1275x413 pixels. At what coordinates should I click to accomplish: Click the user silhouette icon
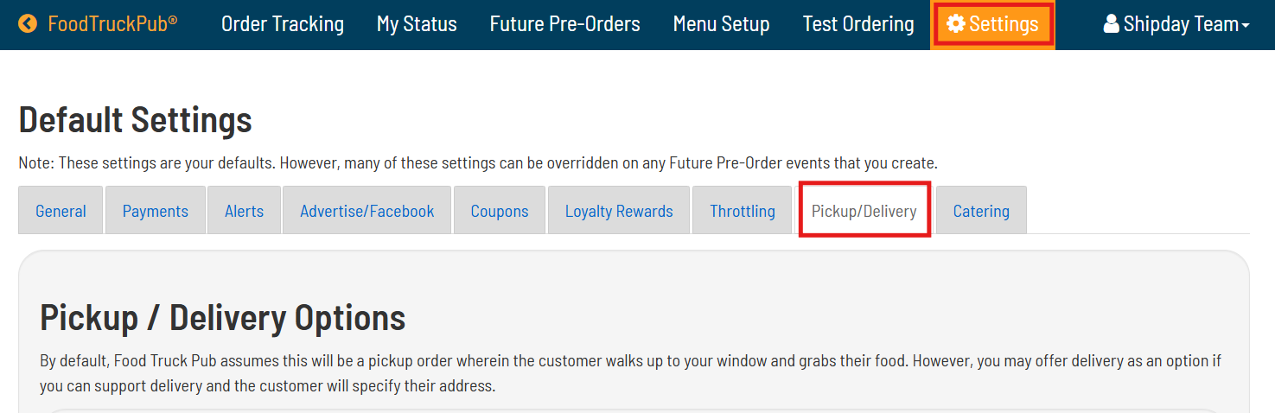(x=1112, y=24)
